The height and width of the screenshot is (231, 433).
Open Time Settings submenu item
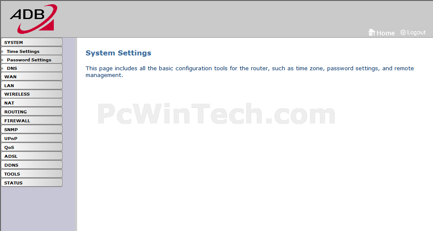coord(32,51)
